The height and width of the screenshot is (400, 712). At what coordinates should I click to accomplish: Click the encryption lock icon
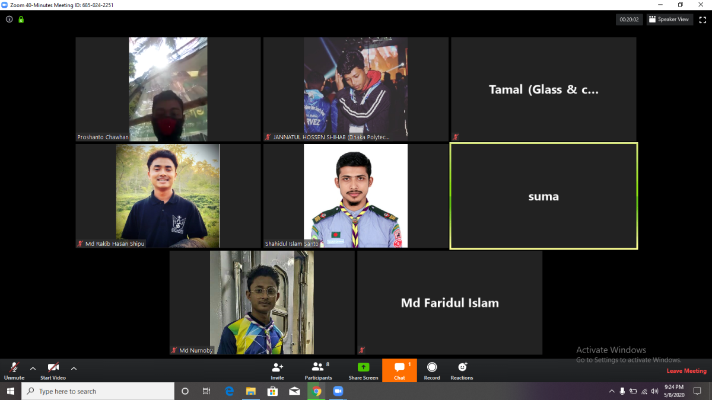21,19
